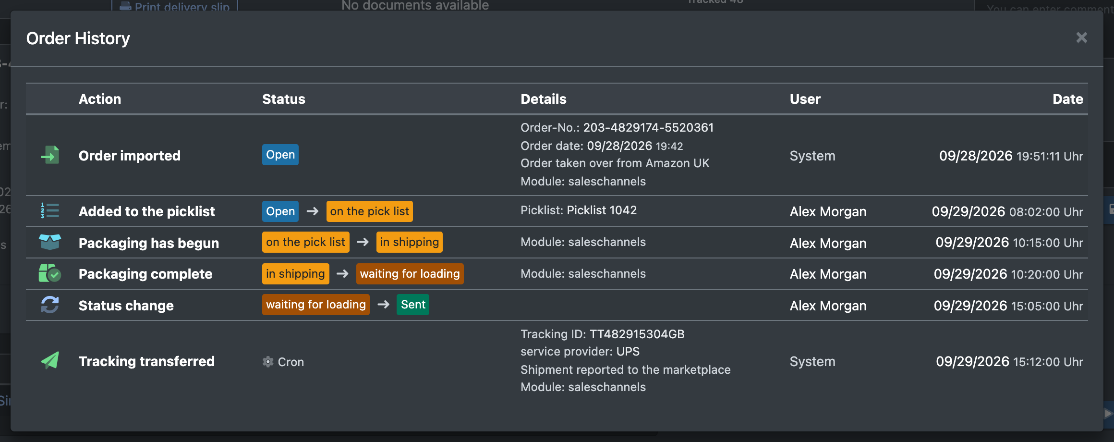Click 'in shipping' badge in Packaging has begun row
The width and height of the screenshot is (1114, 442).
410,242
